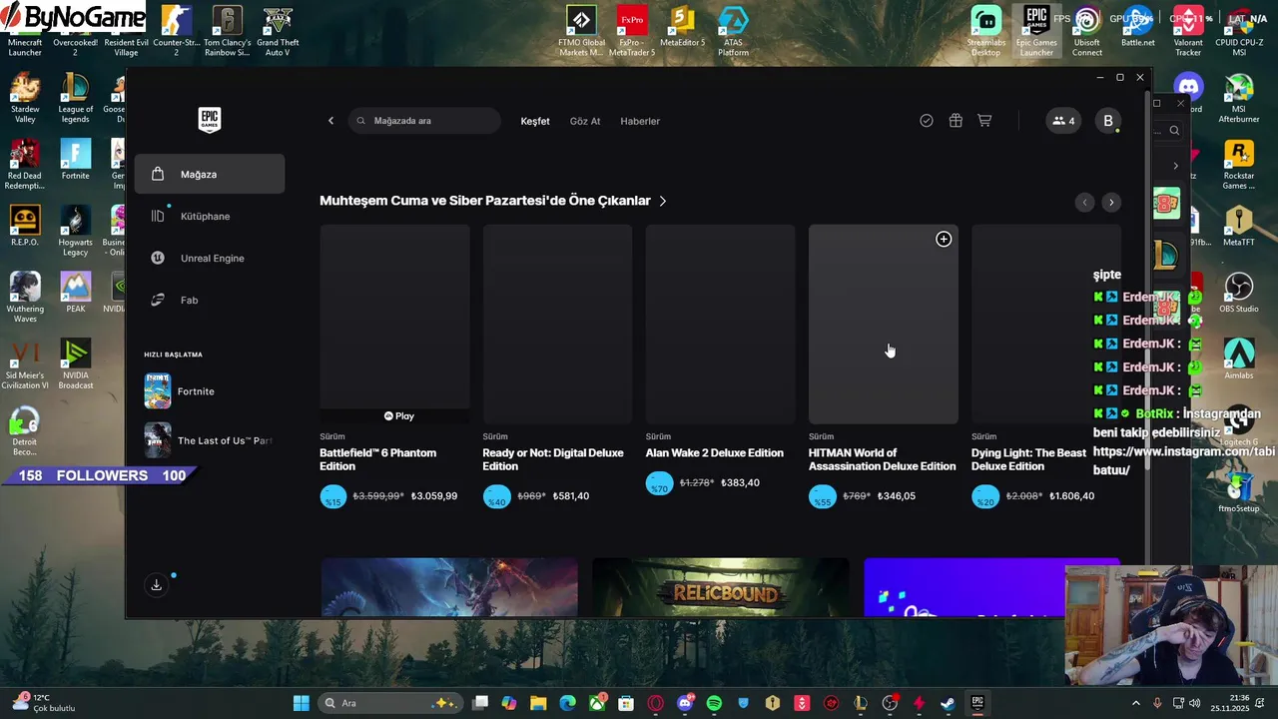
Task: Expand the chevron in background window
Action: (x=1175, y=166)
